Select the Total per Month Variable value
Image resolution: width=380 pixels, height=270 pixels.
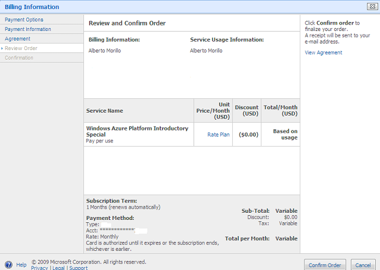tap(286, 238)
